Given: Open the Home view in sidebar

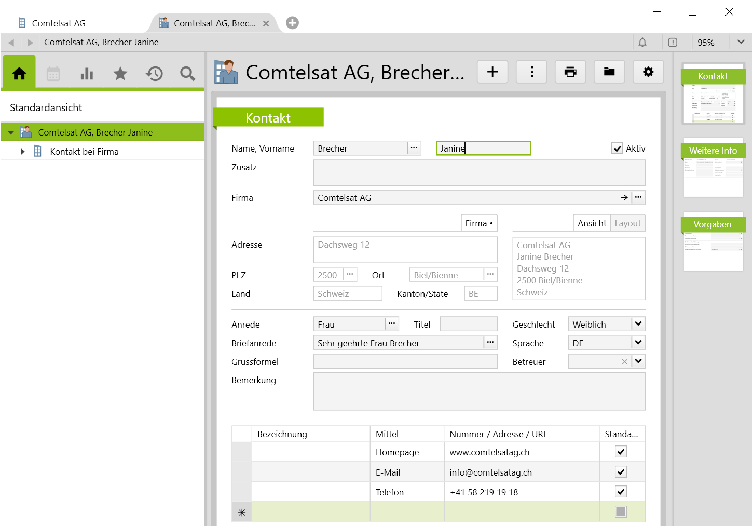Looking at the screenshot, I should pos(19,74).
